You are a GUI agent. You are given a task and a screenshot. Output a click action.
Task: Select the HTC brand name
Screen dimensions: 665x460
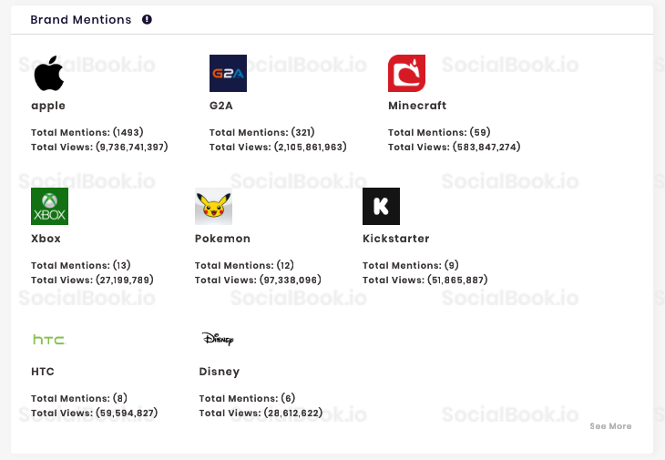(43, 372)
